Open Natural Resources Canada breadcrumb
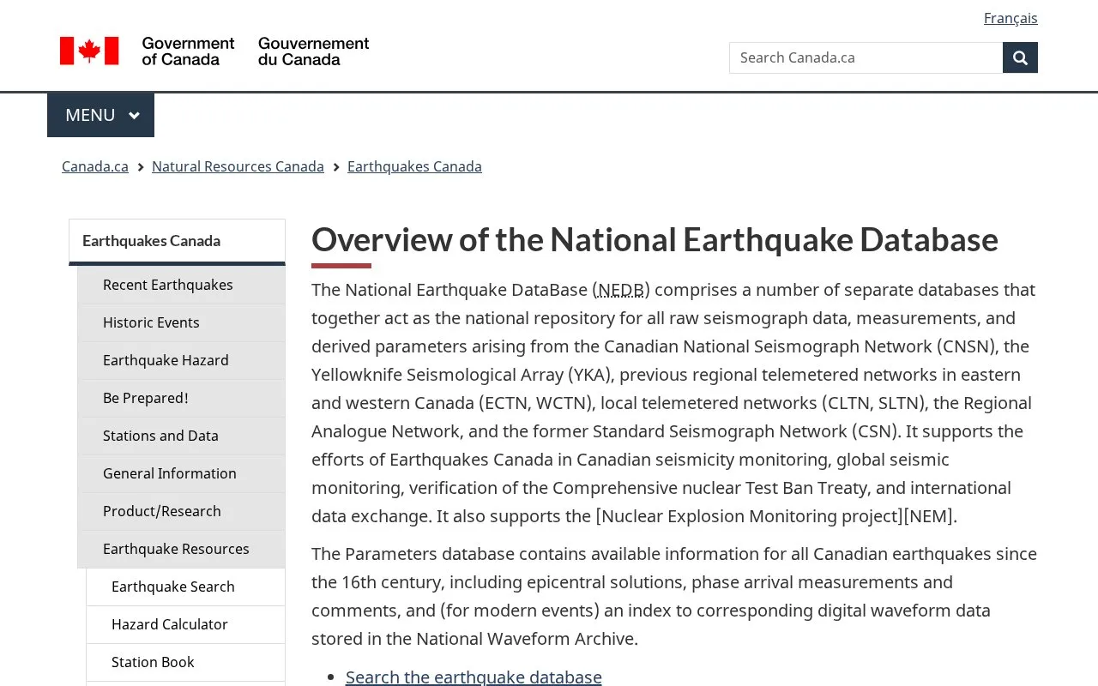 pyautogui.click(x=238, y=166)
